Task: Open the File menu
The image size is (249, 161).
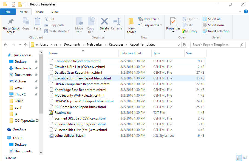Action: [x=8, y=12]
